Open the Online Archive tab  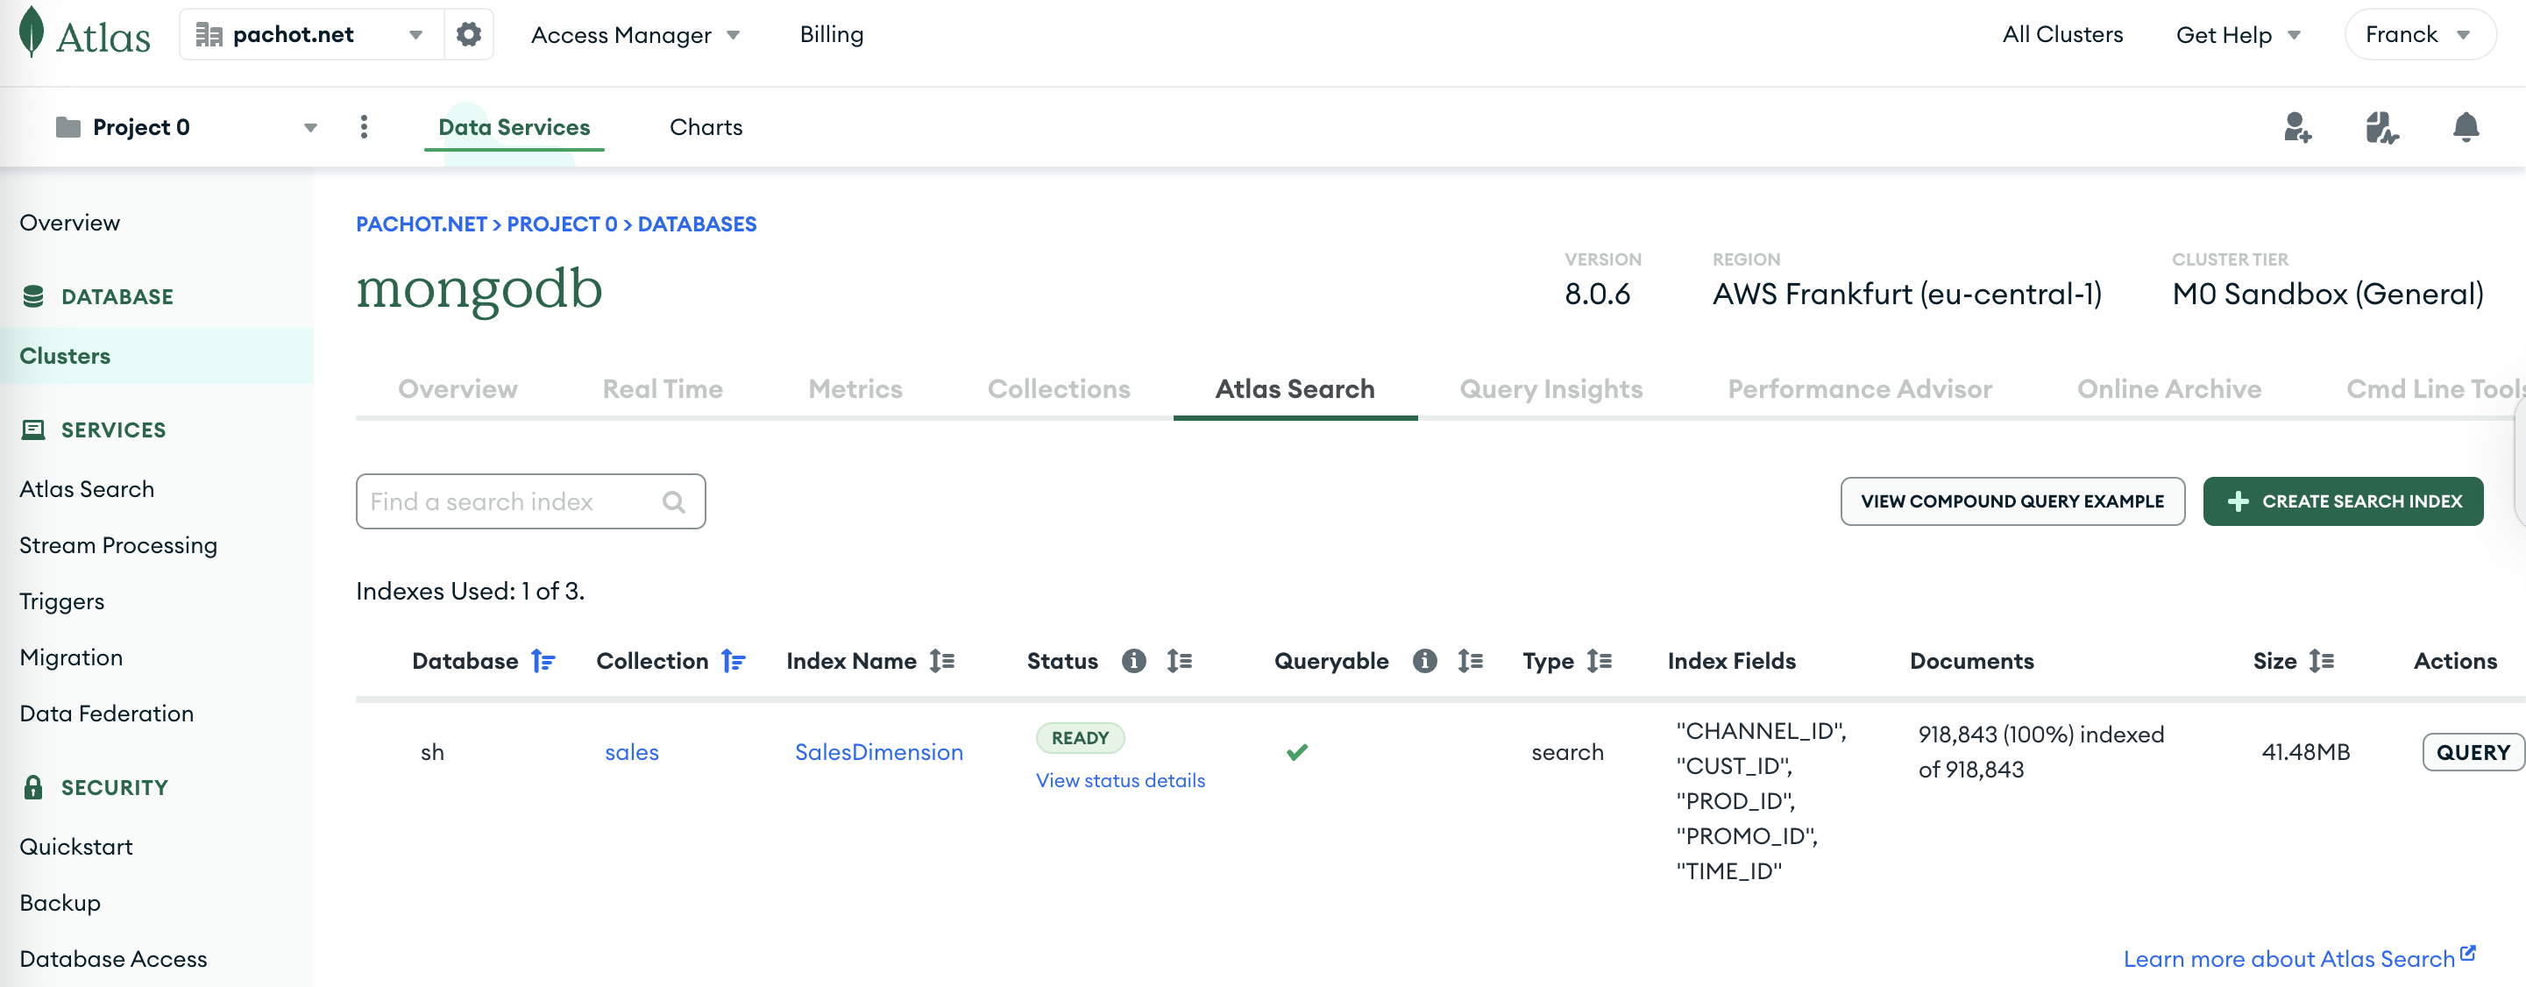pyautogui.click(x=2169, y=388)
